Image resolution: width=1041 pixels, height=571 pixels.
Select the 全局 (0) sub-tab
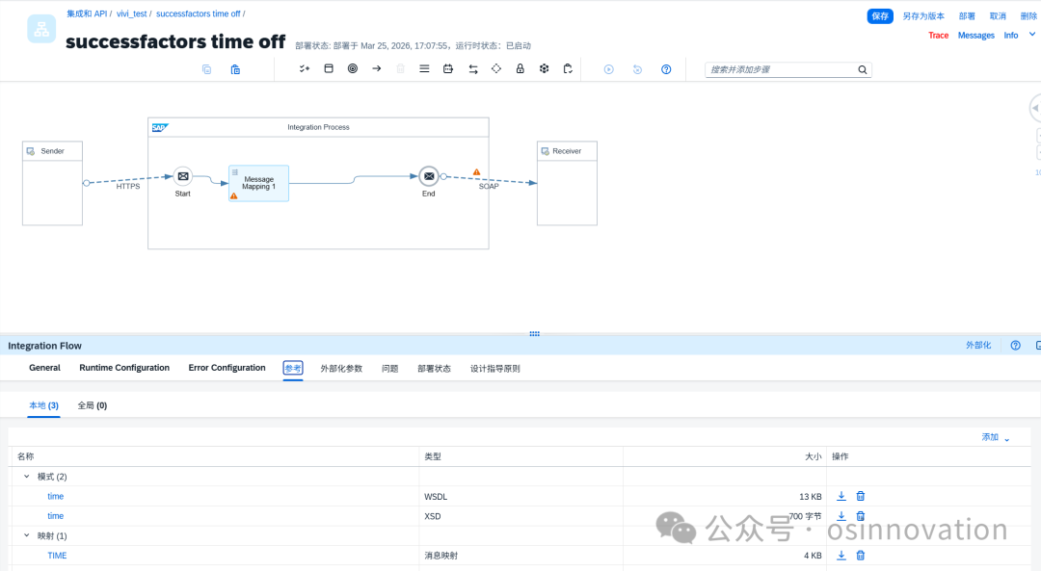93,405
